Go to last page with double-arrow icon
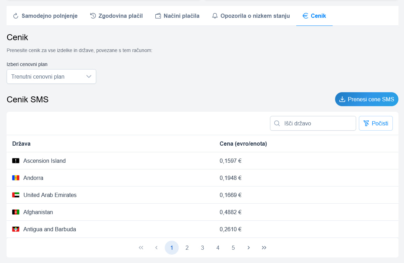The width and height of the screenshot is (404, 263). coord(264,248)
